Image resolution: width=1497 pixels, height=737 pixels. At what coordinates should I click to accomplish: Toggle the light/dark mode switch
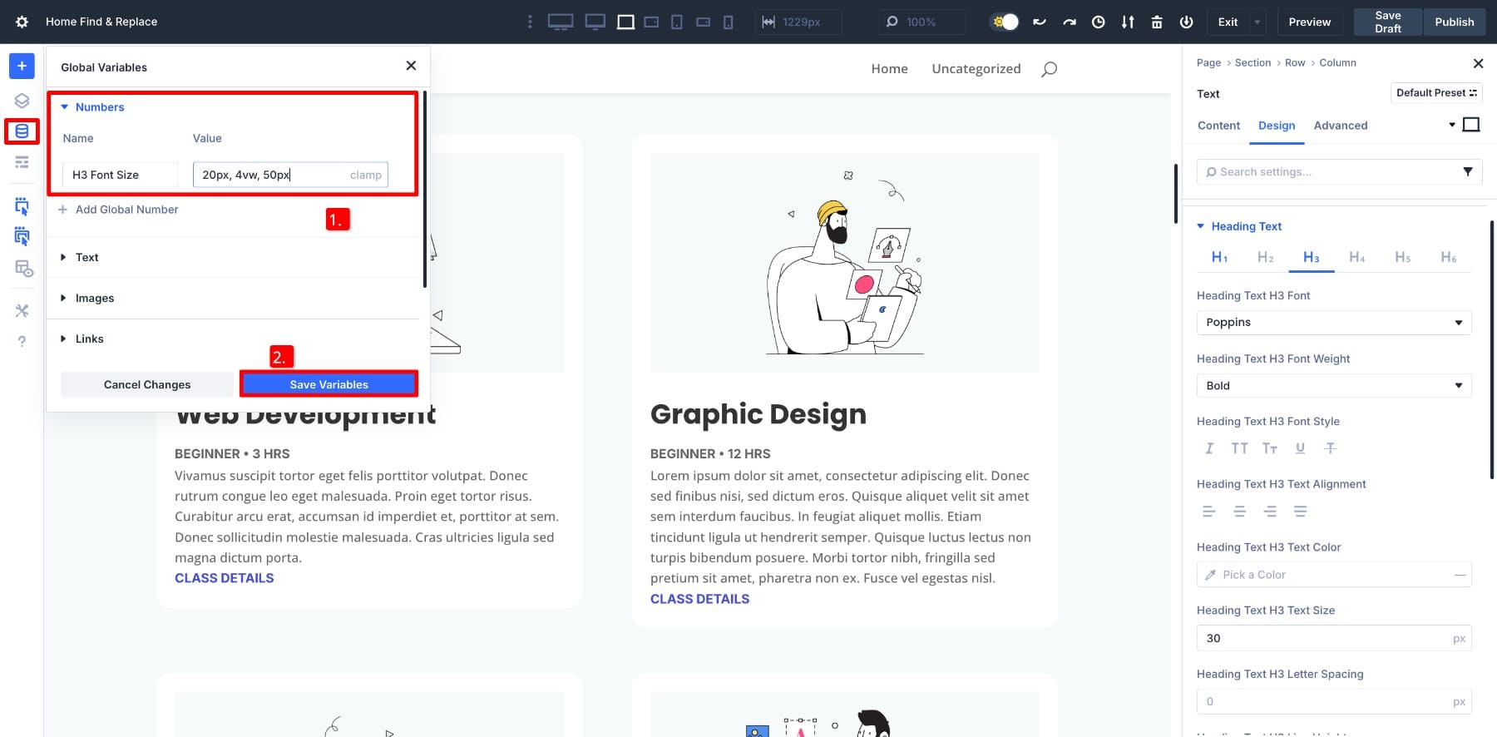1005,22
